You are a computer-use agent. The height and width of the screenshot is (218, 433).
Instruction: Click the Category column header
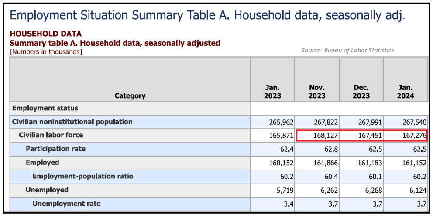[130, 96]
